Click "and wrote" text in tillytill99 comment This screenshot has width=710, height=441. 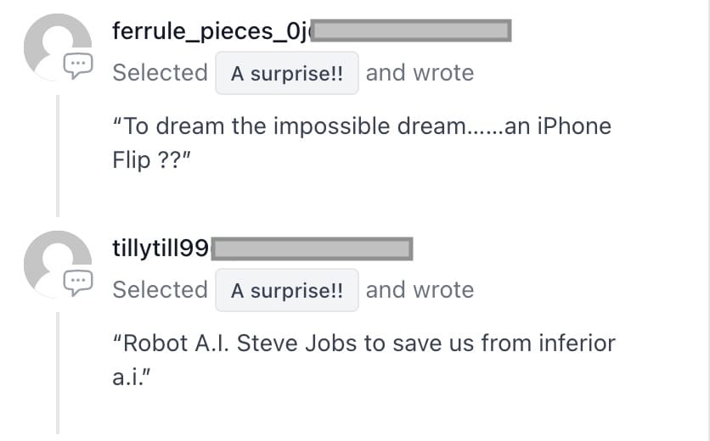[420, 290]
